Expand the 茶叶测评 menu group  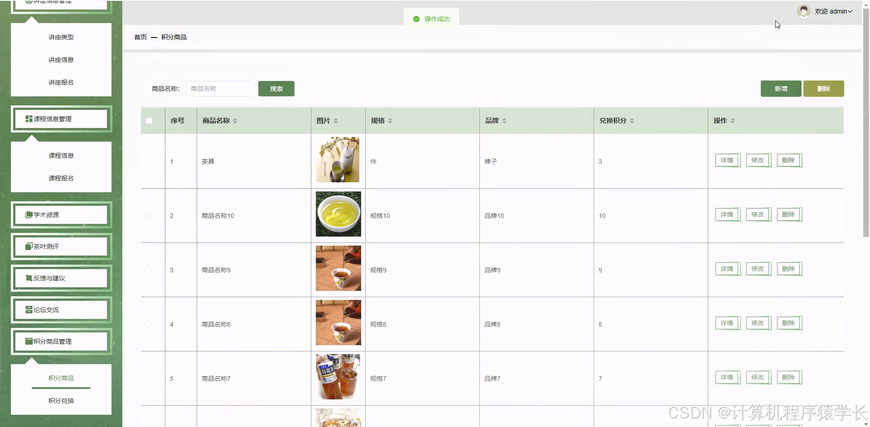(x=61, y=247)
